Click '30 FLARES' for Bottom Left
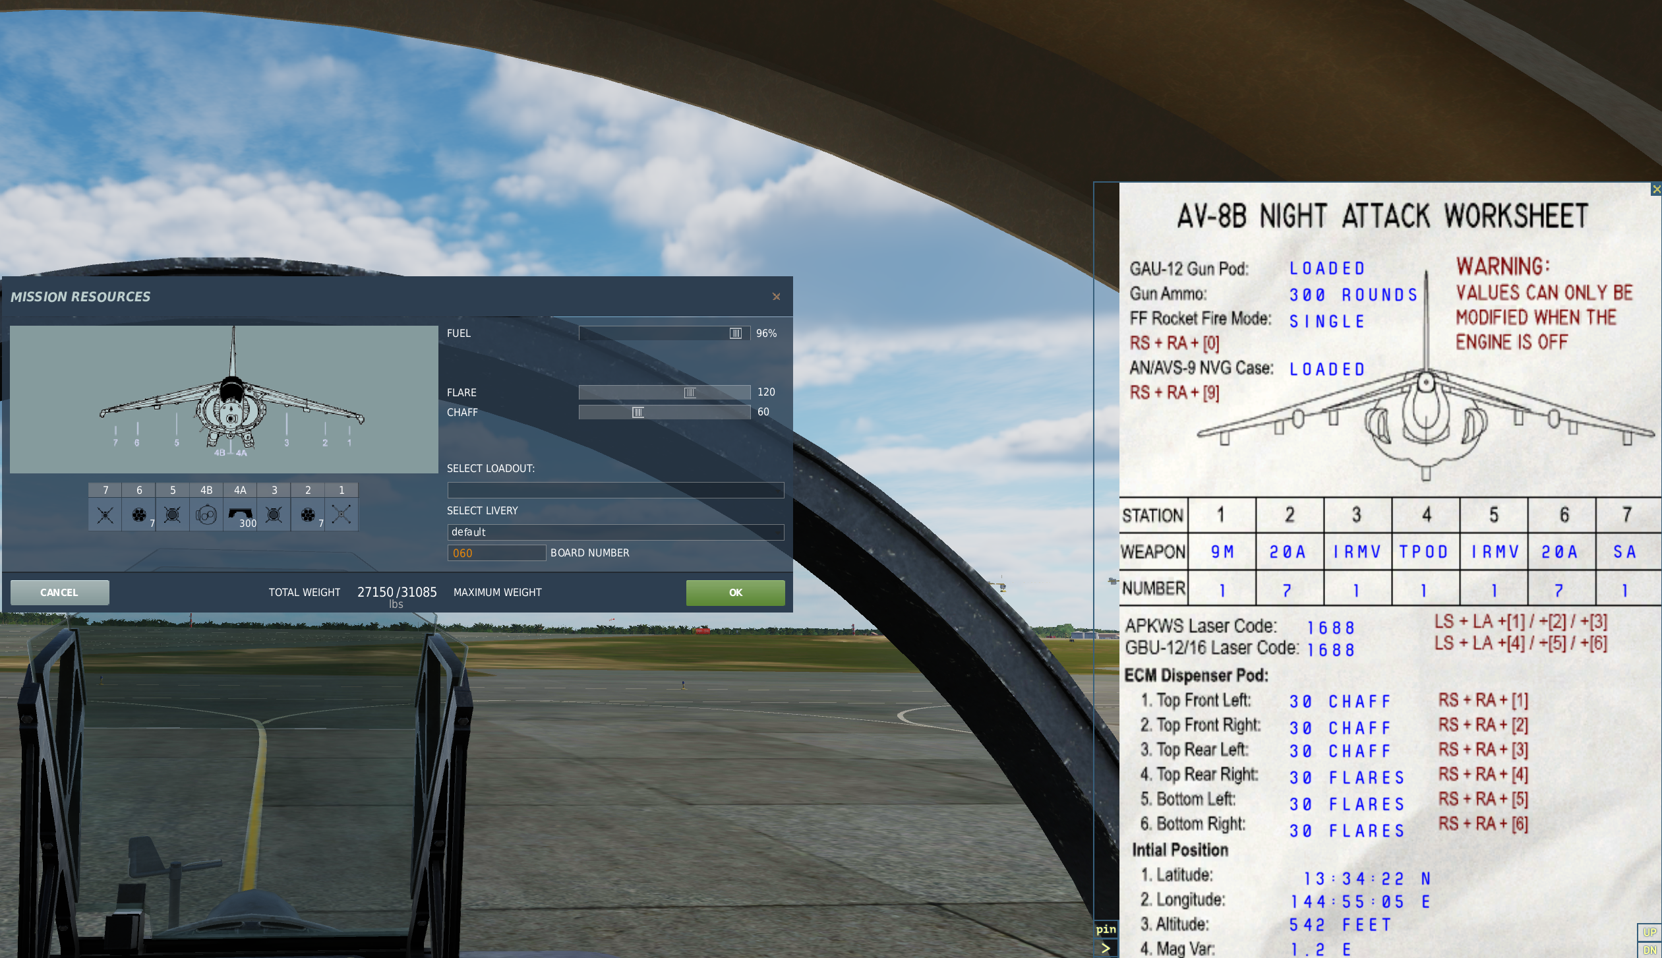1662x958 pixels. pyautogui.click(x=1347, y=804)
